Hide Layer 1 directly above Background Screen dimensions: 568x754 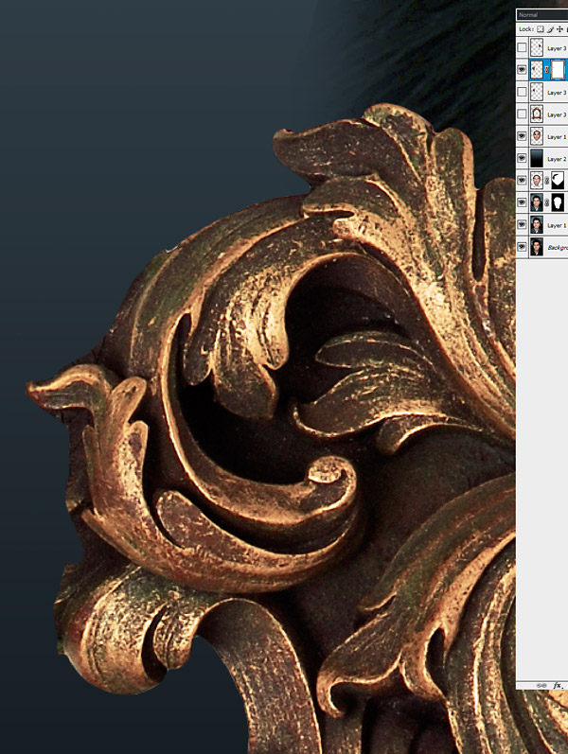click(522, 225)
